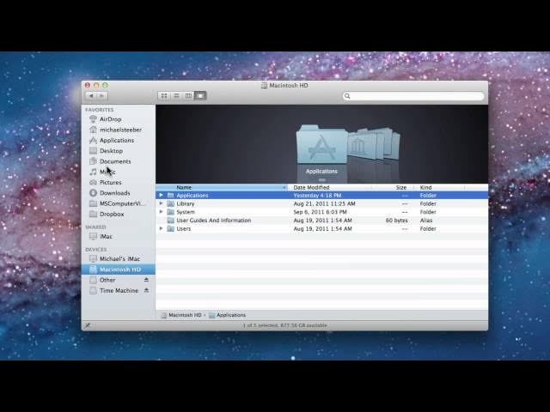Select the Dropbox folder in sidebar
The image size is (550, 412).
click(112, 214)
